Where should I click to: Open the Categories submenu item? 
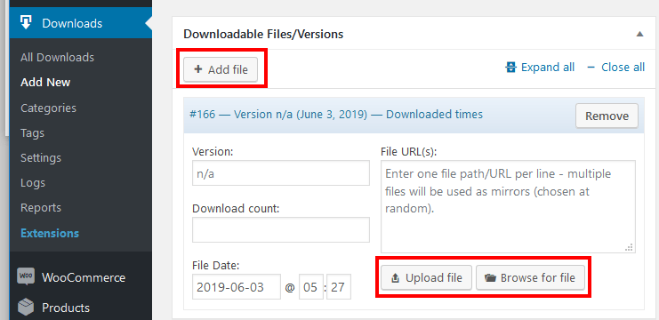point(48,108)
